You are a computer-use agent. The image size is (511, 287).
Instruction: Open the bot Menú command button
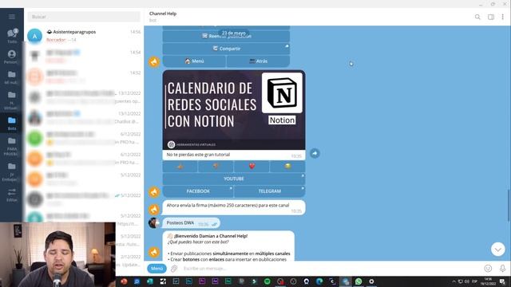tap(156, 269)
